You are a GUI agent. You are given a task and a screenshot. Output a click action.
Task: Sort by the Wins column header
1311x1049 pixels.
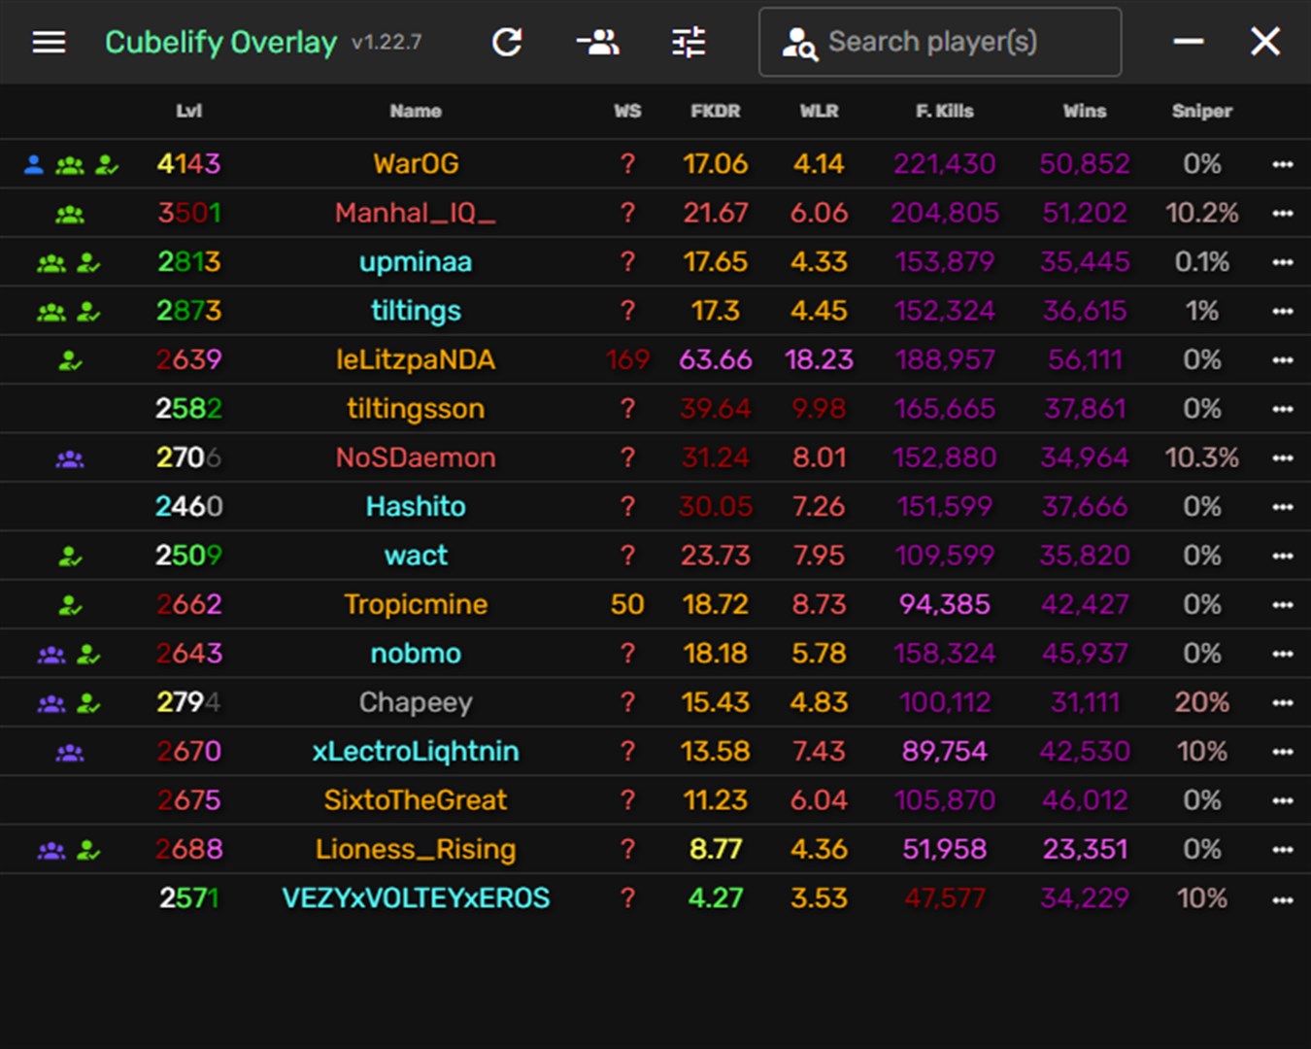[x=1085, y=111]
